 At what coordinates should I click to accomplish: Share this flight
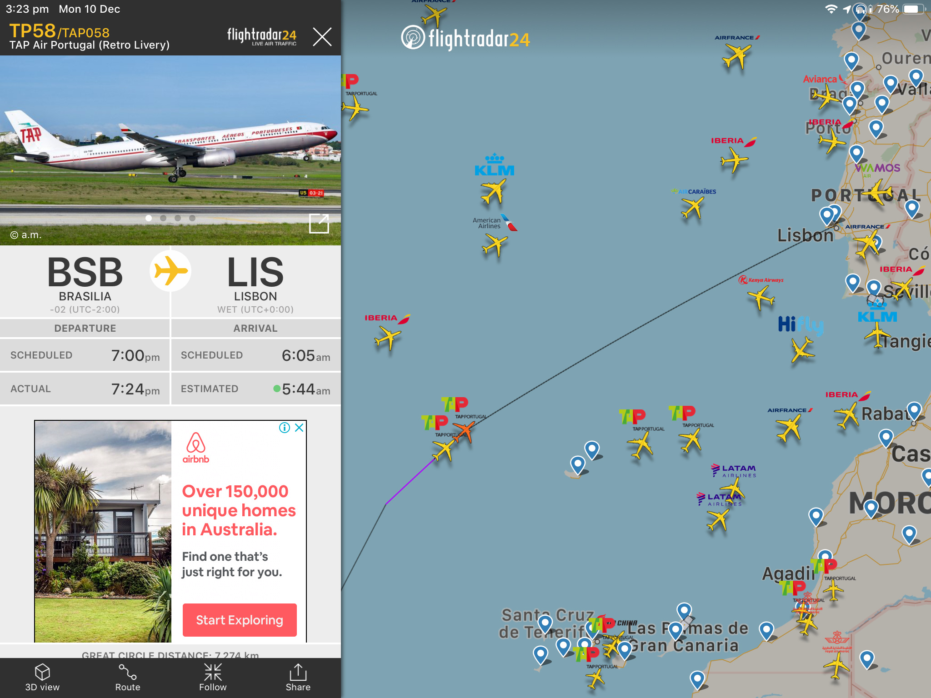pos(298,677)
